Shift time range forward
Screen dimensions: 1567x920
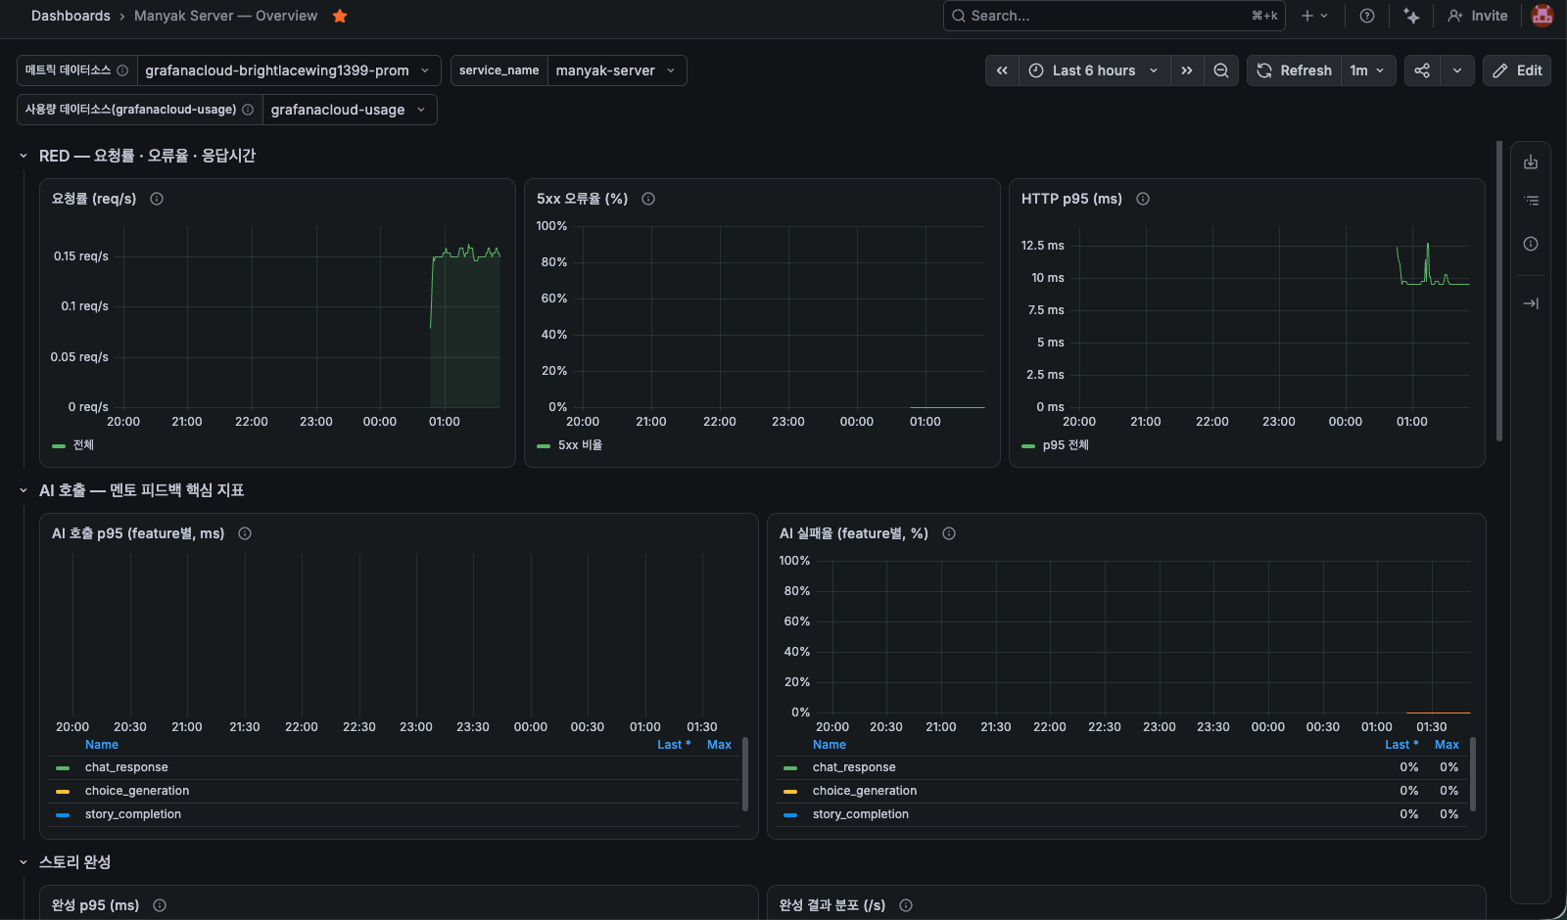click(x=1187, y=70)
